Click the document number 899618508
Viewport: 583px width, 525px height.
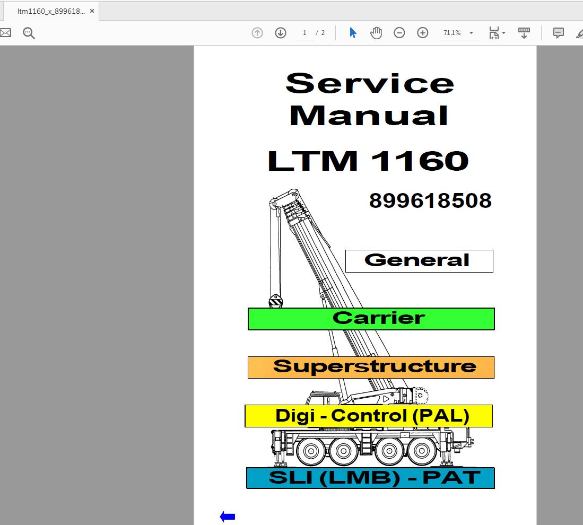tap(430, 201)
